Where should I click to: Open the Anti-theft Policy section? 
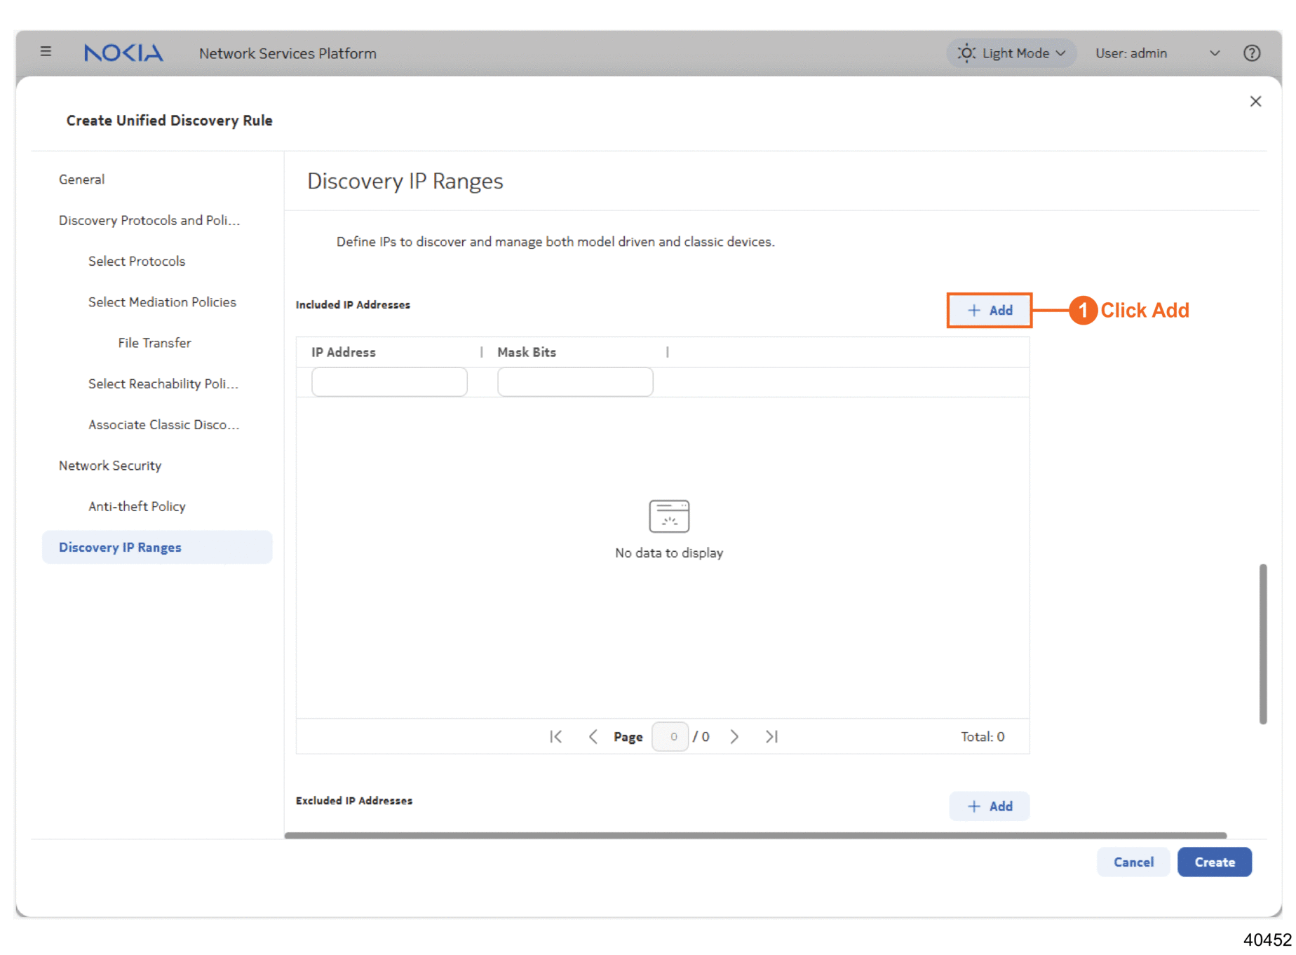(137, 506)
